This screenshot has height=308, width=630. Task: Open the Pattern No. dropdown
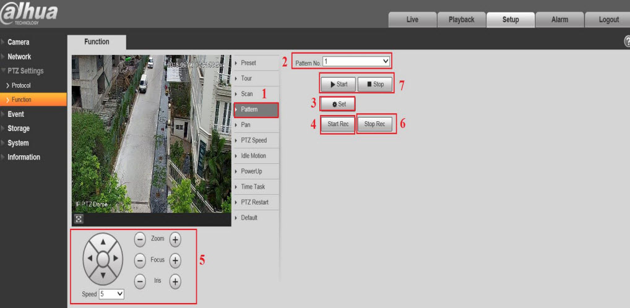pos(356,61)
